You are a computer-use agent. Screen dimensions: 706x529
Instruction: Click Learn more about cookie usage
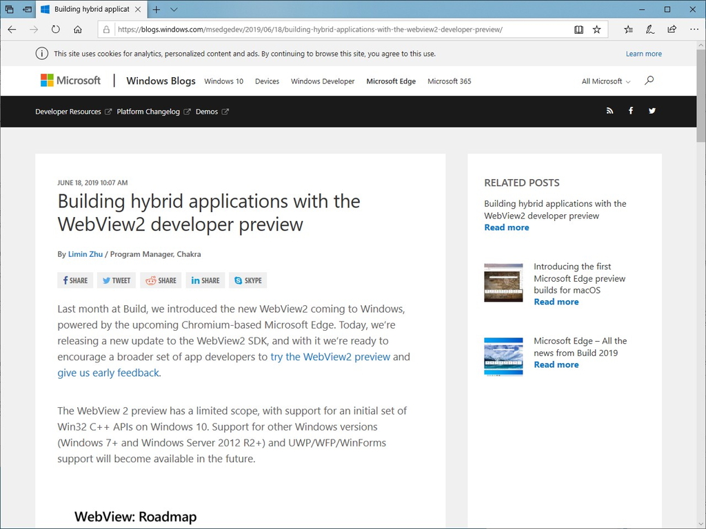tap(643, 53)
